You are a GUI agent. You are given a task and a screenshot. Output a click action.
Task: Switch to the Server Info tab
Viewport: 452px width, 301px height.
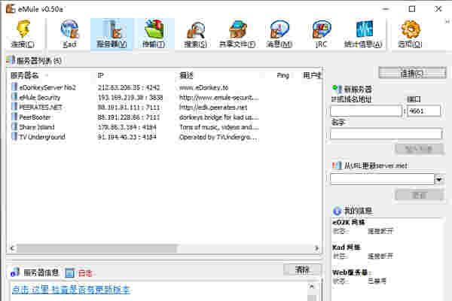pos(35,272)
